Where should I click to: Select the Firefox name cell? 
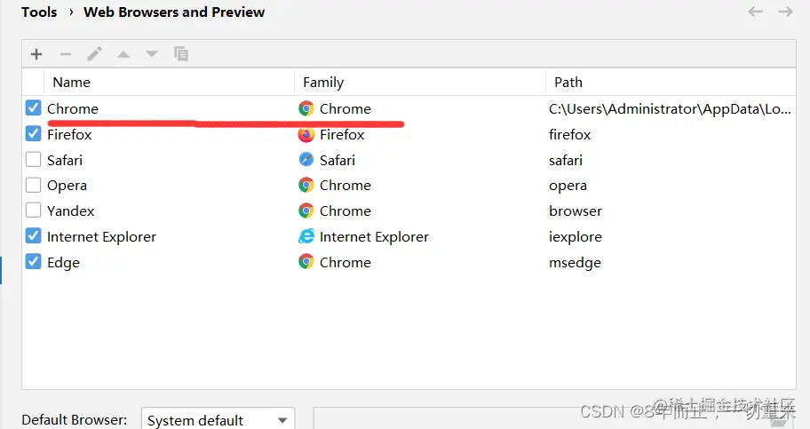coord(69,134)
